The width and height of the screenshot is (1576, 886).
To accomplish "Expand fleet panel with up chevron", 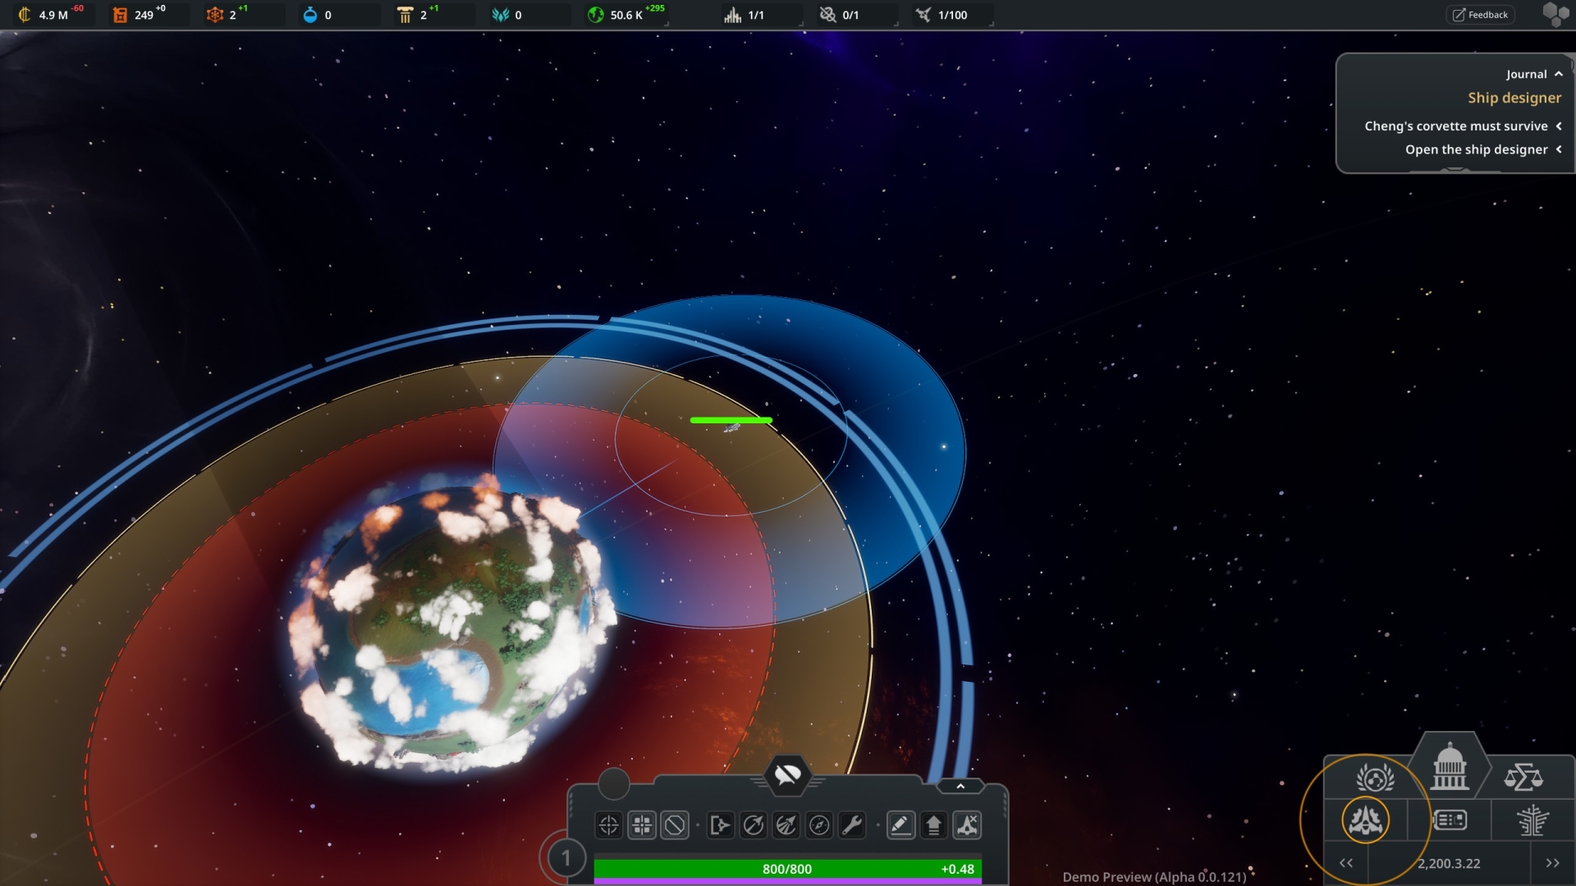I will [x=960, y=786].
